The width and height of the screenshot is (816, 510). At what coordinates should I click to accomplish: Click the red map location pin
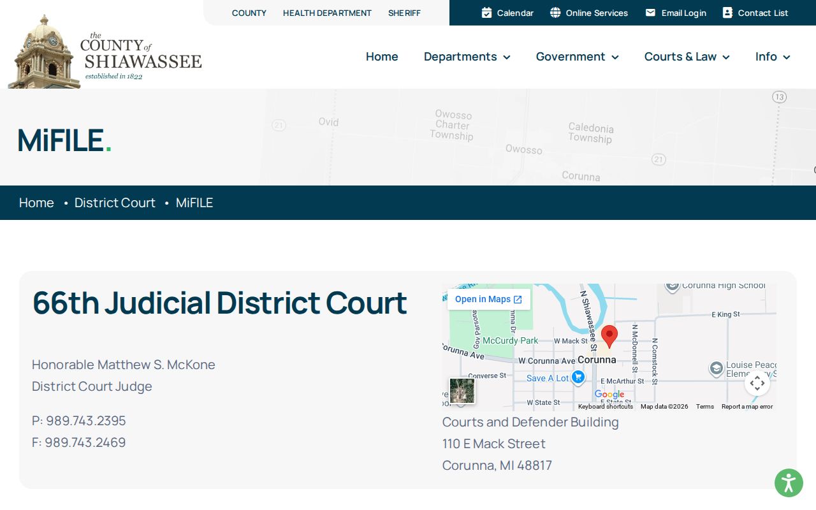[x=609, y=337]
